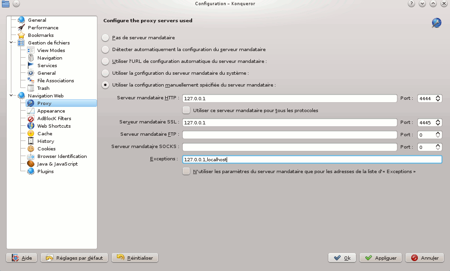Select Utiliser l'URL de configuration automatique option
The width and height of the screenshot is (450, 271).
pos(106,61)
